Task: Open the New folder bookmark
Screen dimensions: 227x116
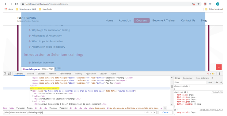Action: click(x=46, y=9)
